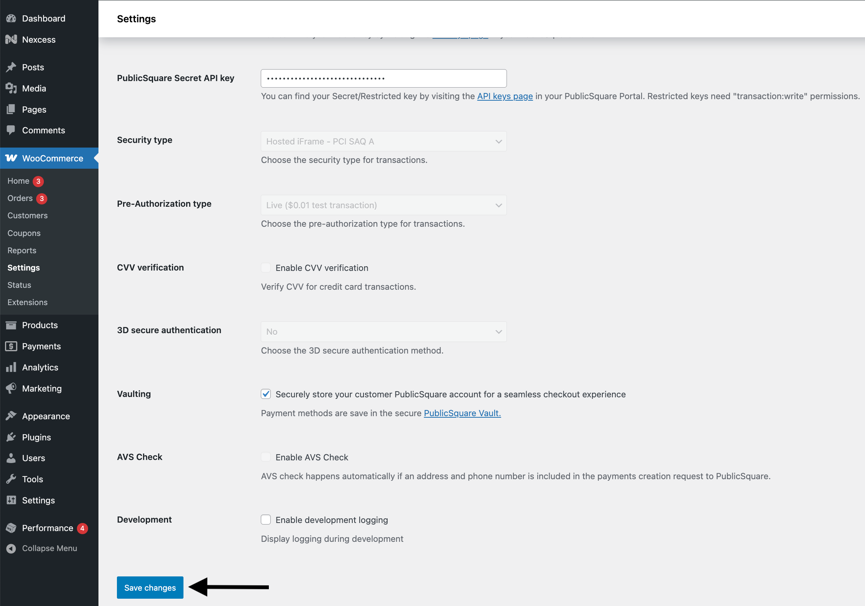The height and width of the screenshot is (606, 865).
Task: Focus the PublicSquare Secret API key field
Action: 383,78
